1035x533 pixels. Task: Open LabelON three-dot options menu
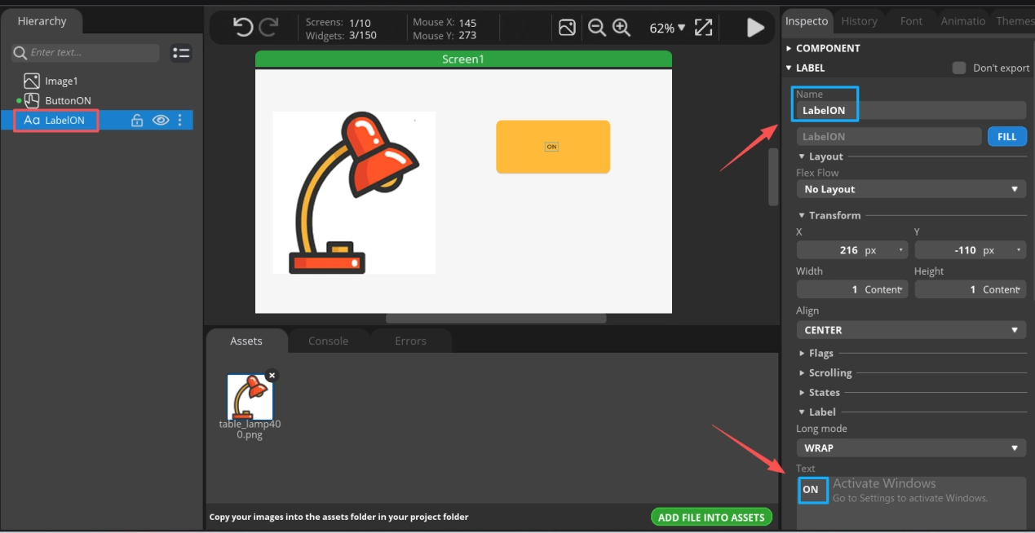pos(180,121)
